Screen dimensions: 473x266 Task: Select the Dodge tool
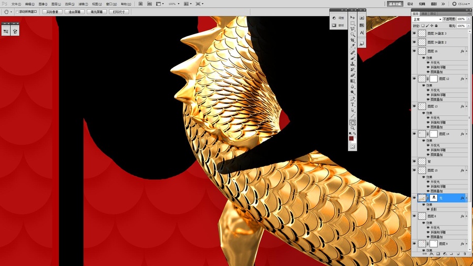coord(352,93)
